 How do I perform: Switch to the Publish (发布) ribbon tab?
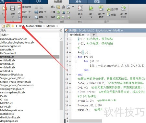[78, 2]
